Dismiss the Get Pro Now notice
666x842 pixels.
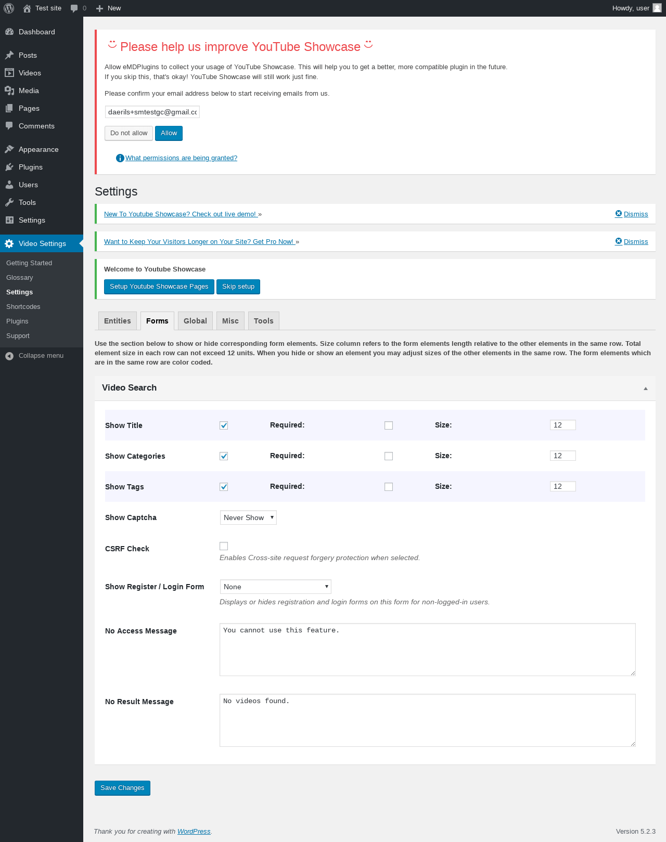(x=632, y=241)
